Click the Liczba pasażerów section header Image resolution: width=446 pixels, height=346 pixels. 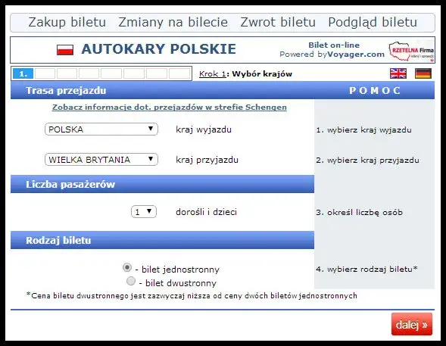click(x=162, y=184)
